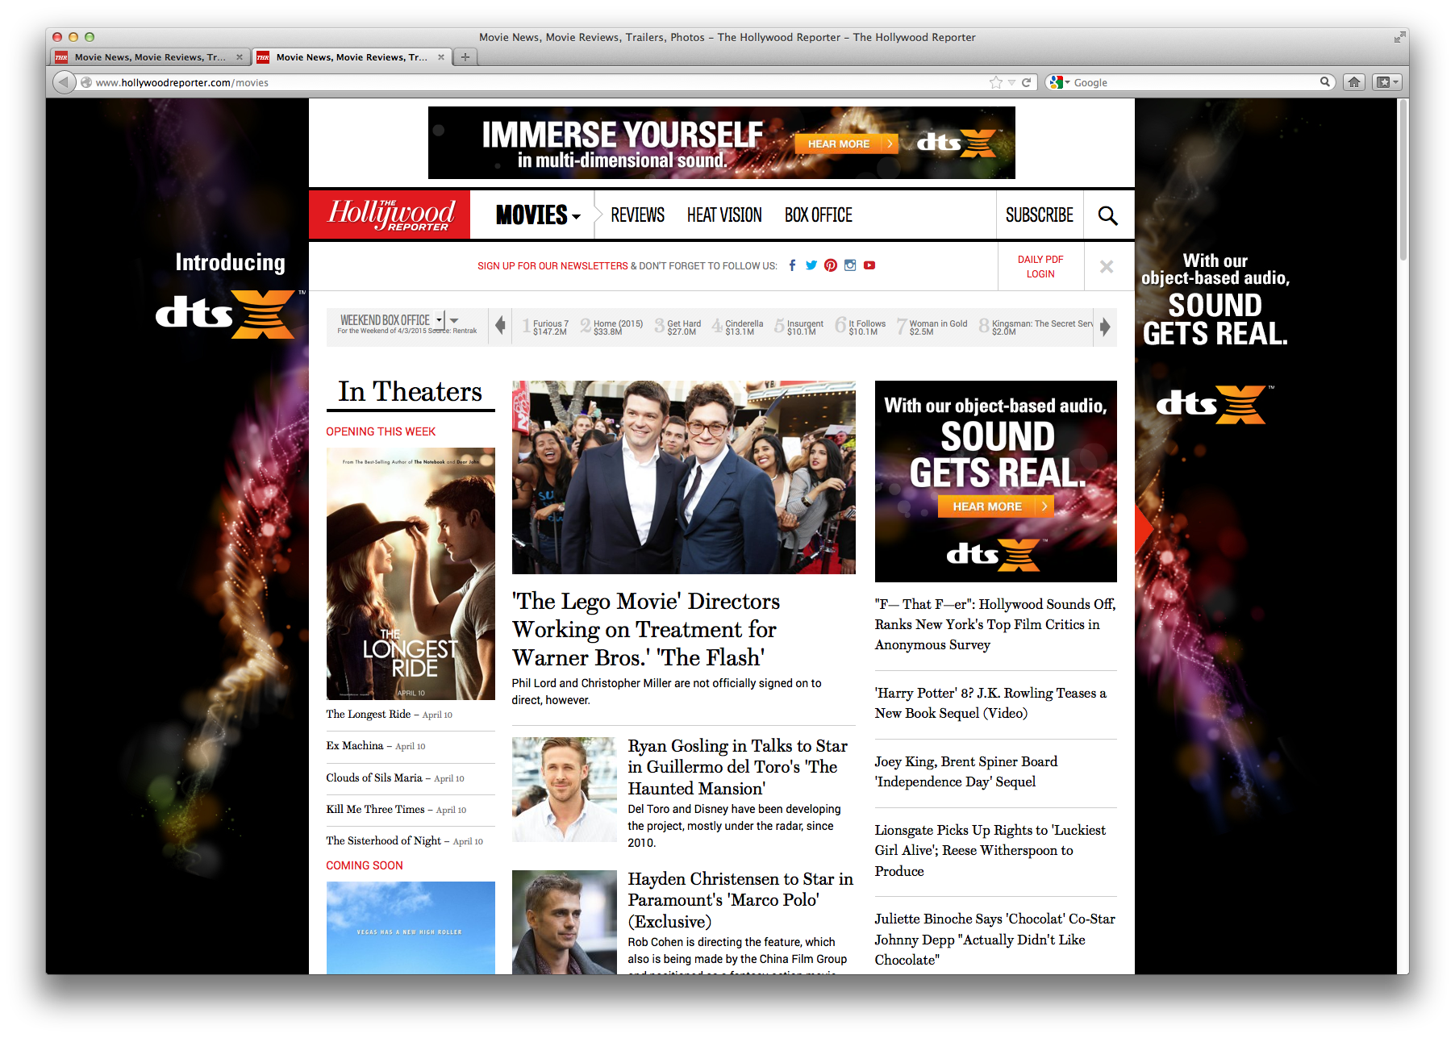The image size is (1455, 1038).
Task: Follow on Facebook icon
Action: [x=793, y=265]
